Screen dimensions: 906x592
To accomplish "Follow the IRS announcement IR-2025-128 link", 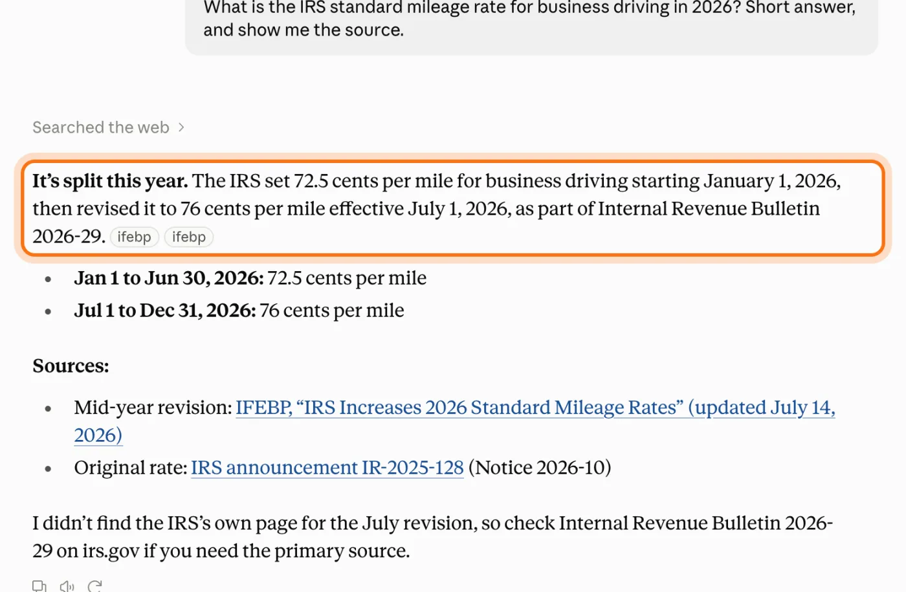I will pyautogui.click(x=327, y=467).
